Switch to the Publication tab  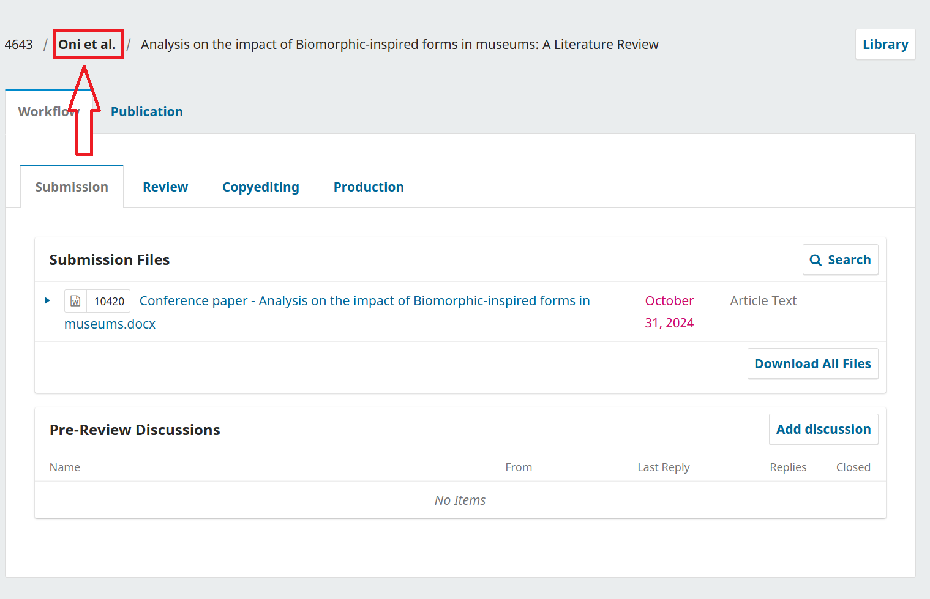coord(146,112)
